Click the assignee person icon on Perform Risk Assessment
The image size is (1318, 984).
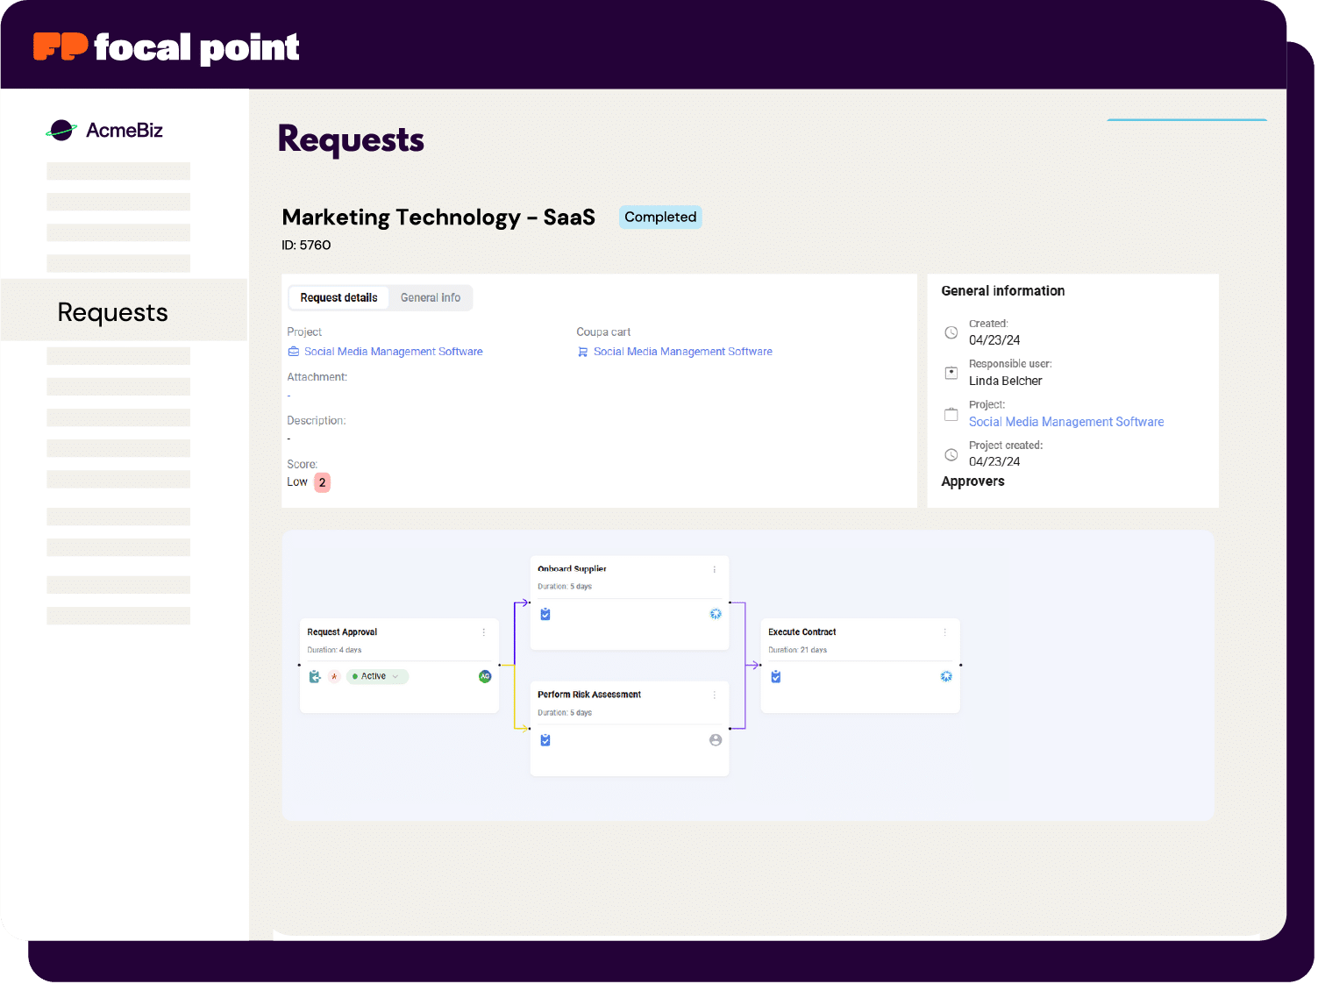click(716, 739)
